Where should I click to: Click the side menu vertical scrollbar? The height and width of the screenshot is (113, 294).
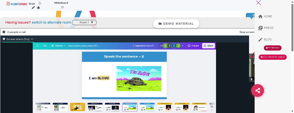tap(293, 27)
